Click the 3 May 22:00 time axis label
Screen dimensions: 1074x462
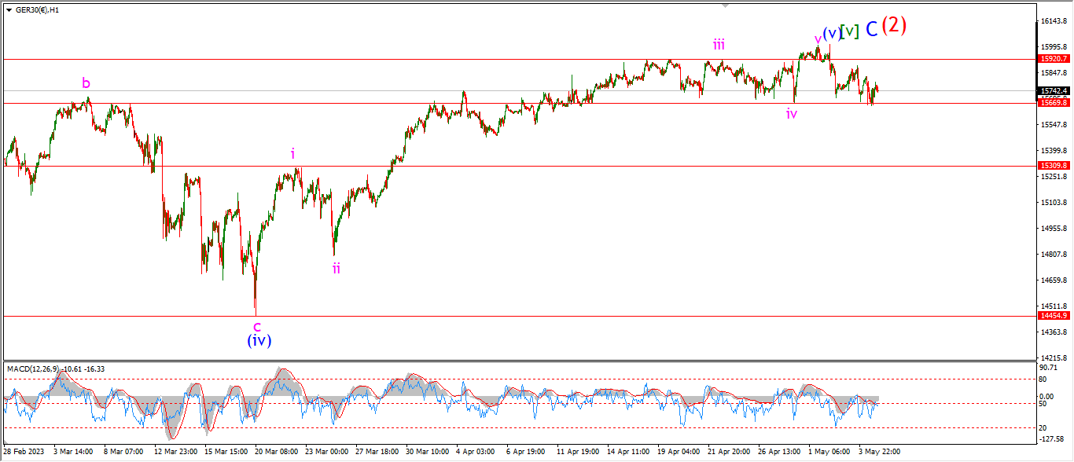click(x=879, y=453)
